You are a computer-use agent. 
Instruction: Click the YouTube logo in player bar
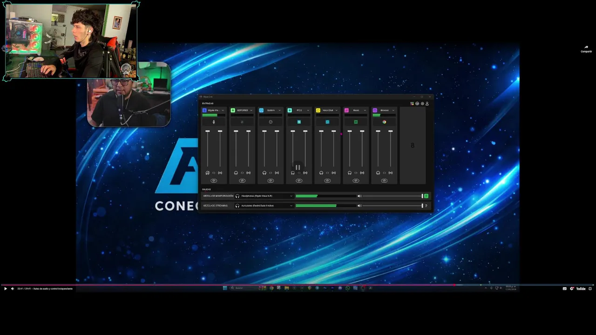[x=581, y=288]
